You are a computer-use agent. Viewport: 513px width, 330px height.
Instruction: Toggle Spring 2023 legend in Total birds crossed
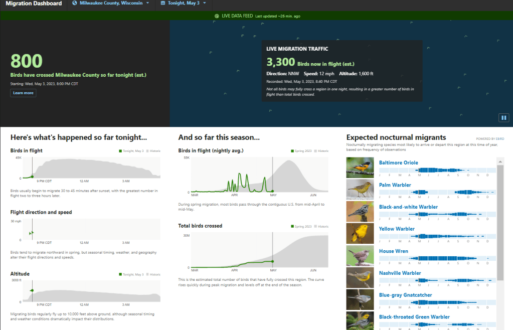(302, 226)
